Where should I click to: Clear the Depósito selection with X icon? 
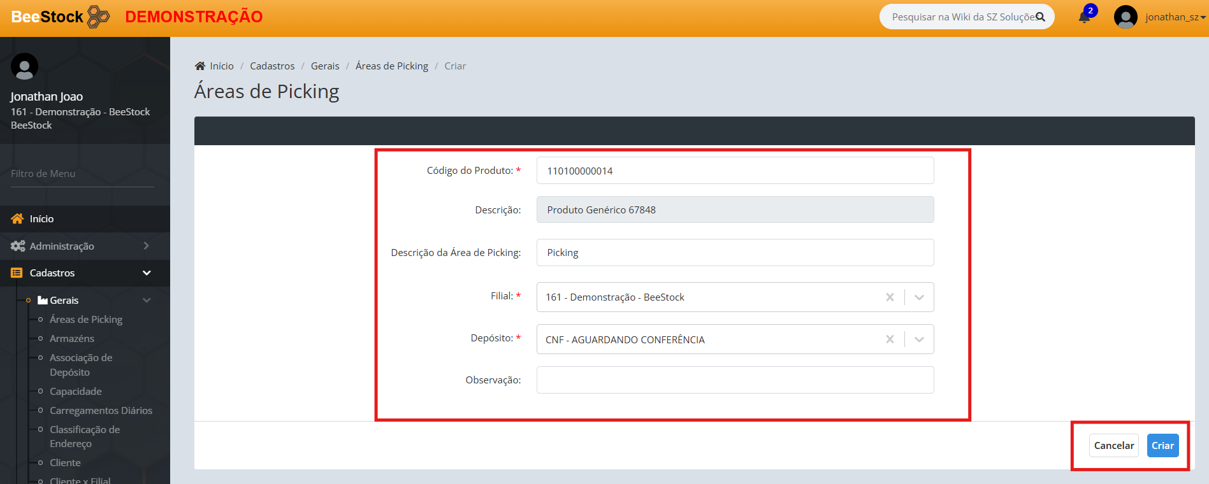point(890,339)
